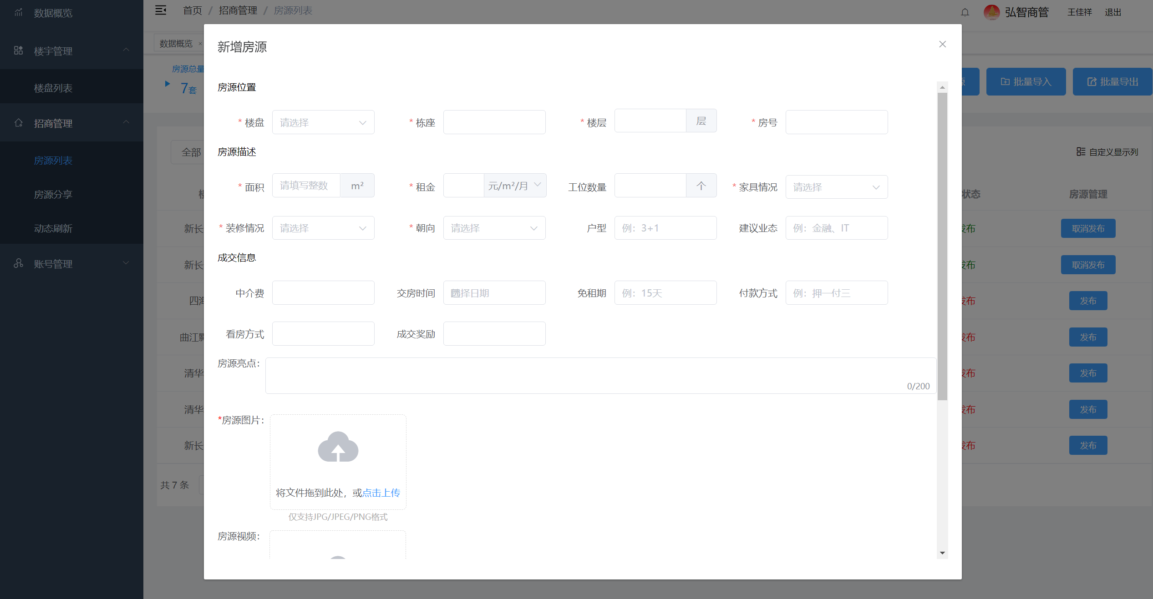Go to 首页 breadcrumb

(193, 10)
